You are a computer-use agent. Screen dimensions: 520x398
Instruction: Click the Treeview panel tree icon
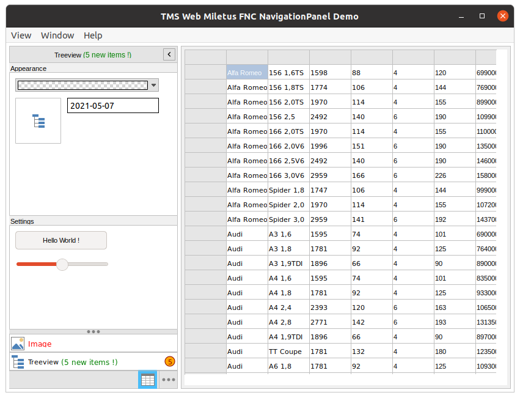coord(18,362)
